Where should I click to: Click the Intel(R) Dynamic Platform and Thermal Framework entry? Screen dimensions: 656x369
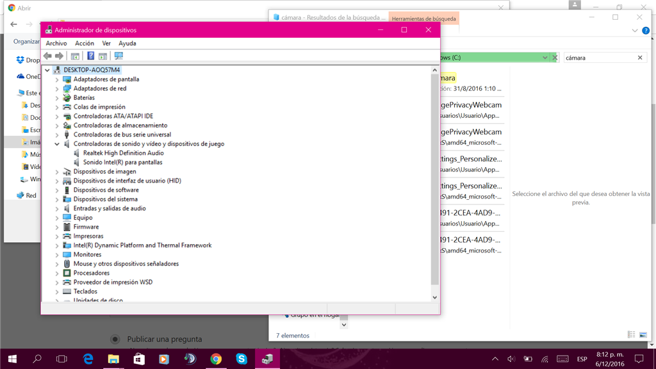143,245
